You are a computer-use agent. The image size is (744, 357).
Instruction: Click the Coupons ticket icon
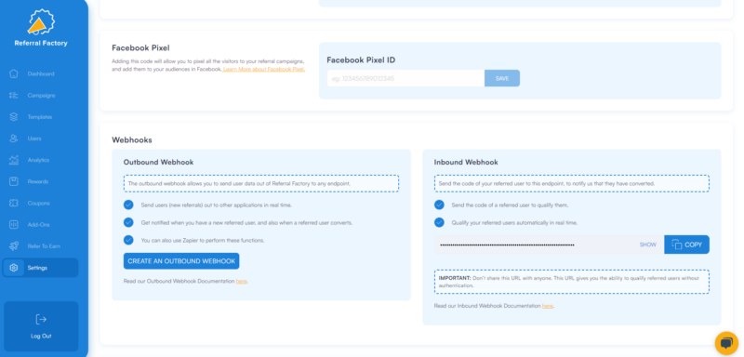coord(14,203)
